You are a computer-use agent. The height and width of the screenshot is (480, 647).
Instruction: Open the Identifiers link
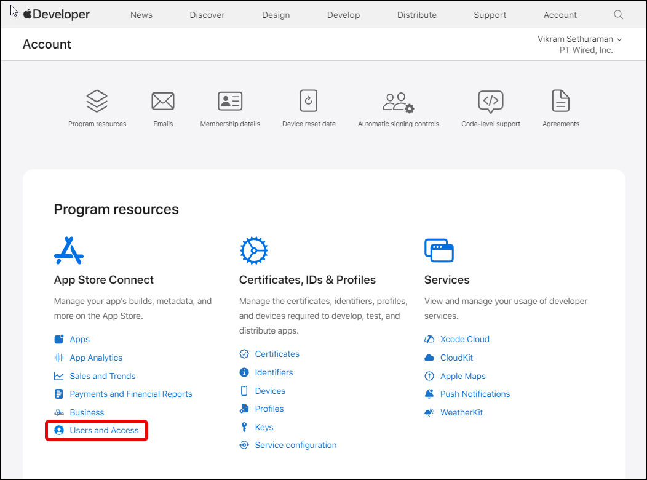(x=274, y=372)
